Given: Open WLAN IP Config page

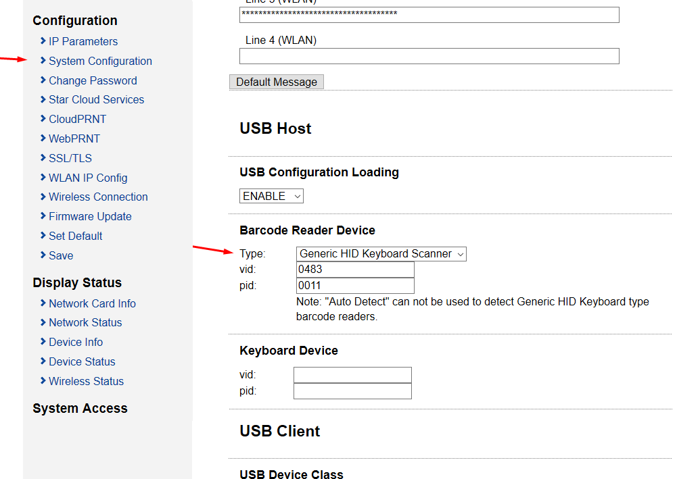Looking at the screenshot, I should [x=88, y=178].
